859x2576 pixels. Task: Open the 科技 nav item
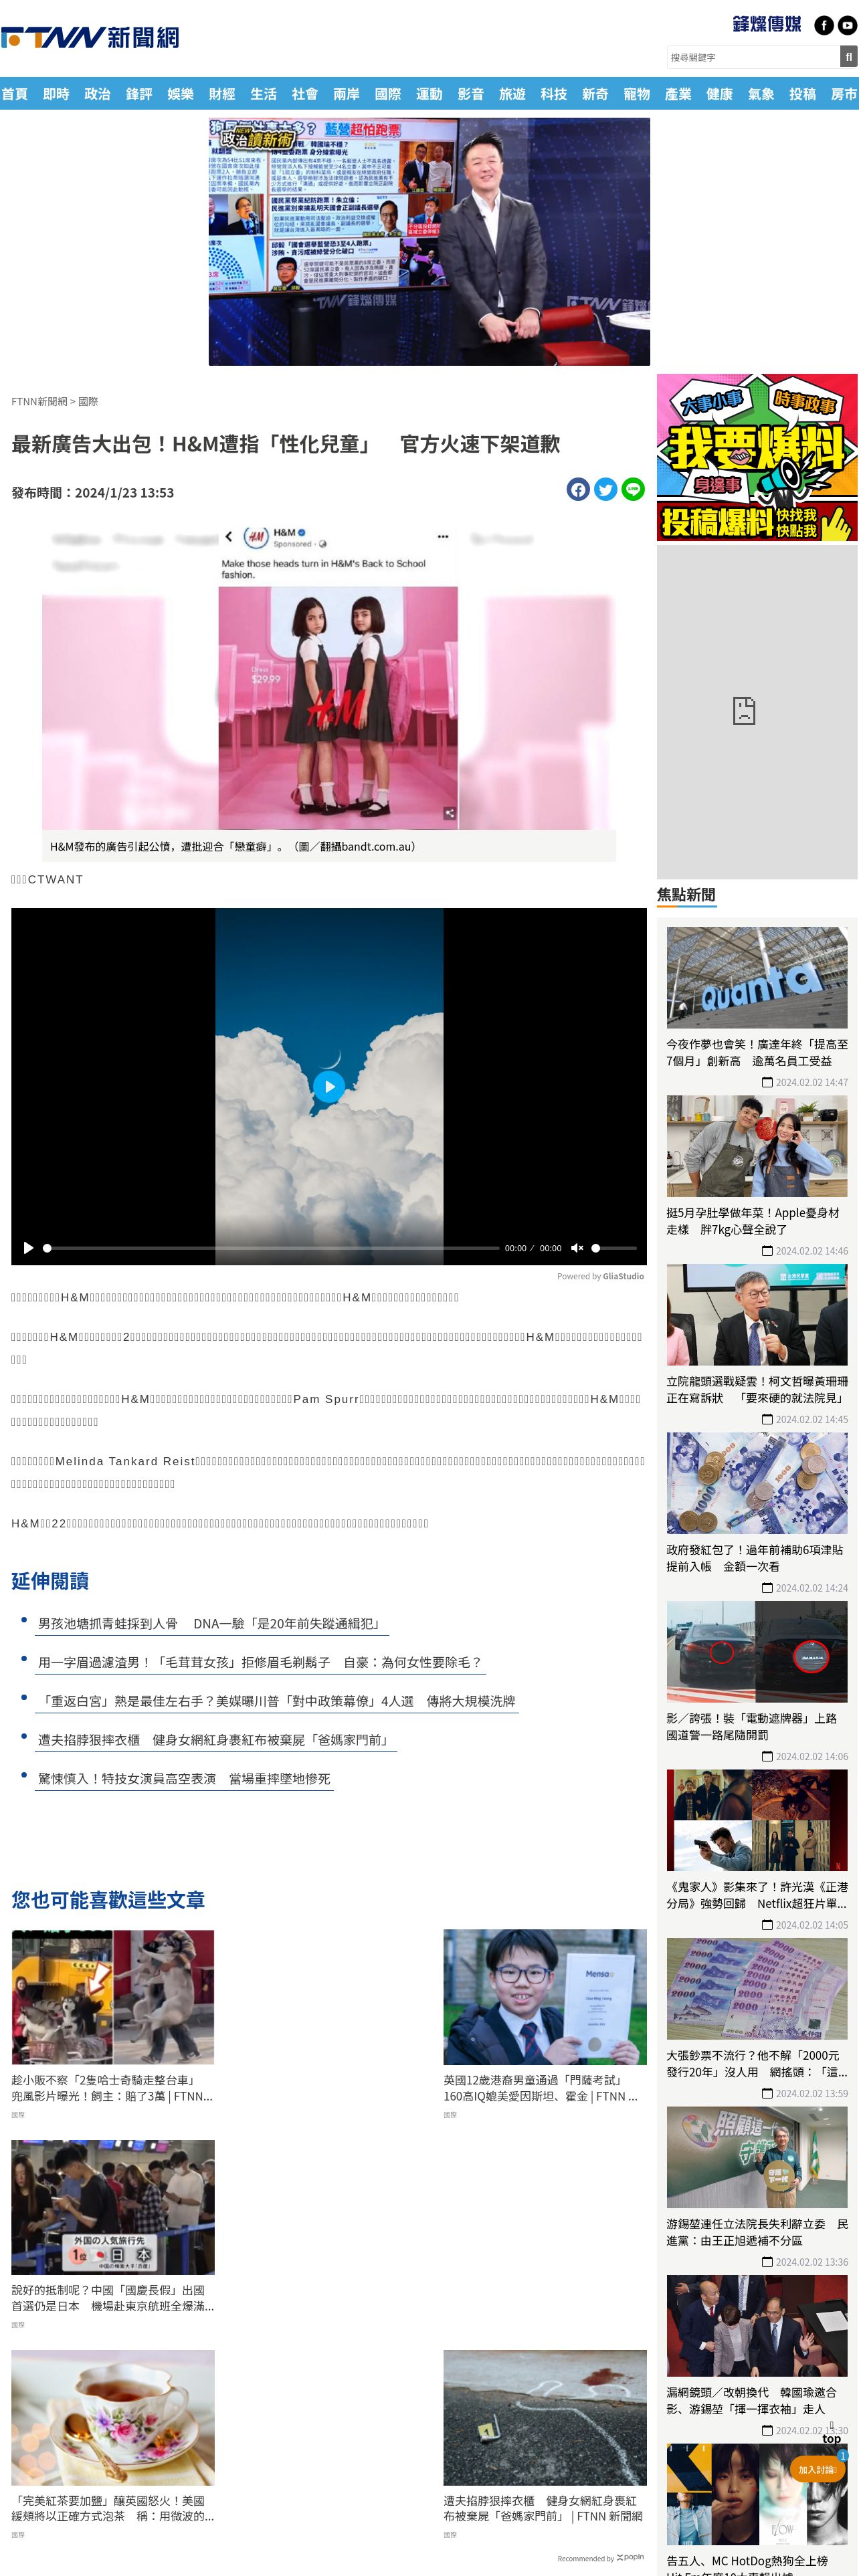click(x=554, y=94)
